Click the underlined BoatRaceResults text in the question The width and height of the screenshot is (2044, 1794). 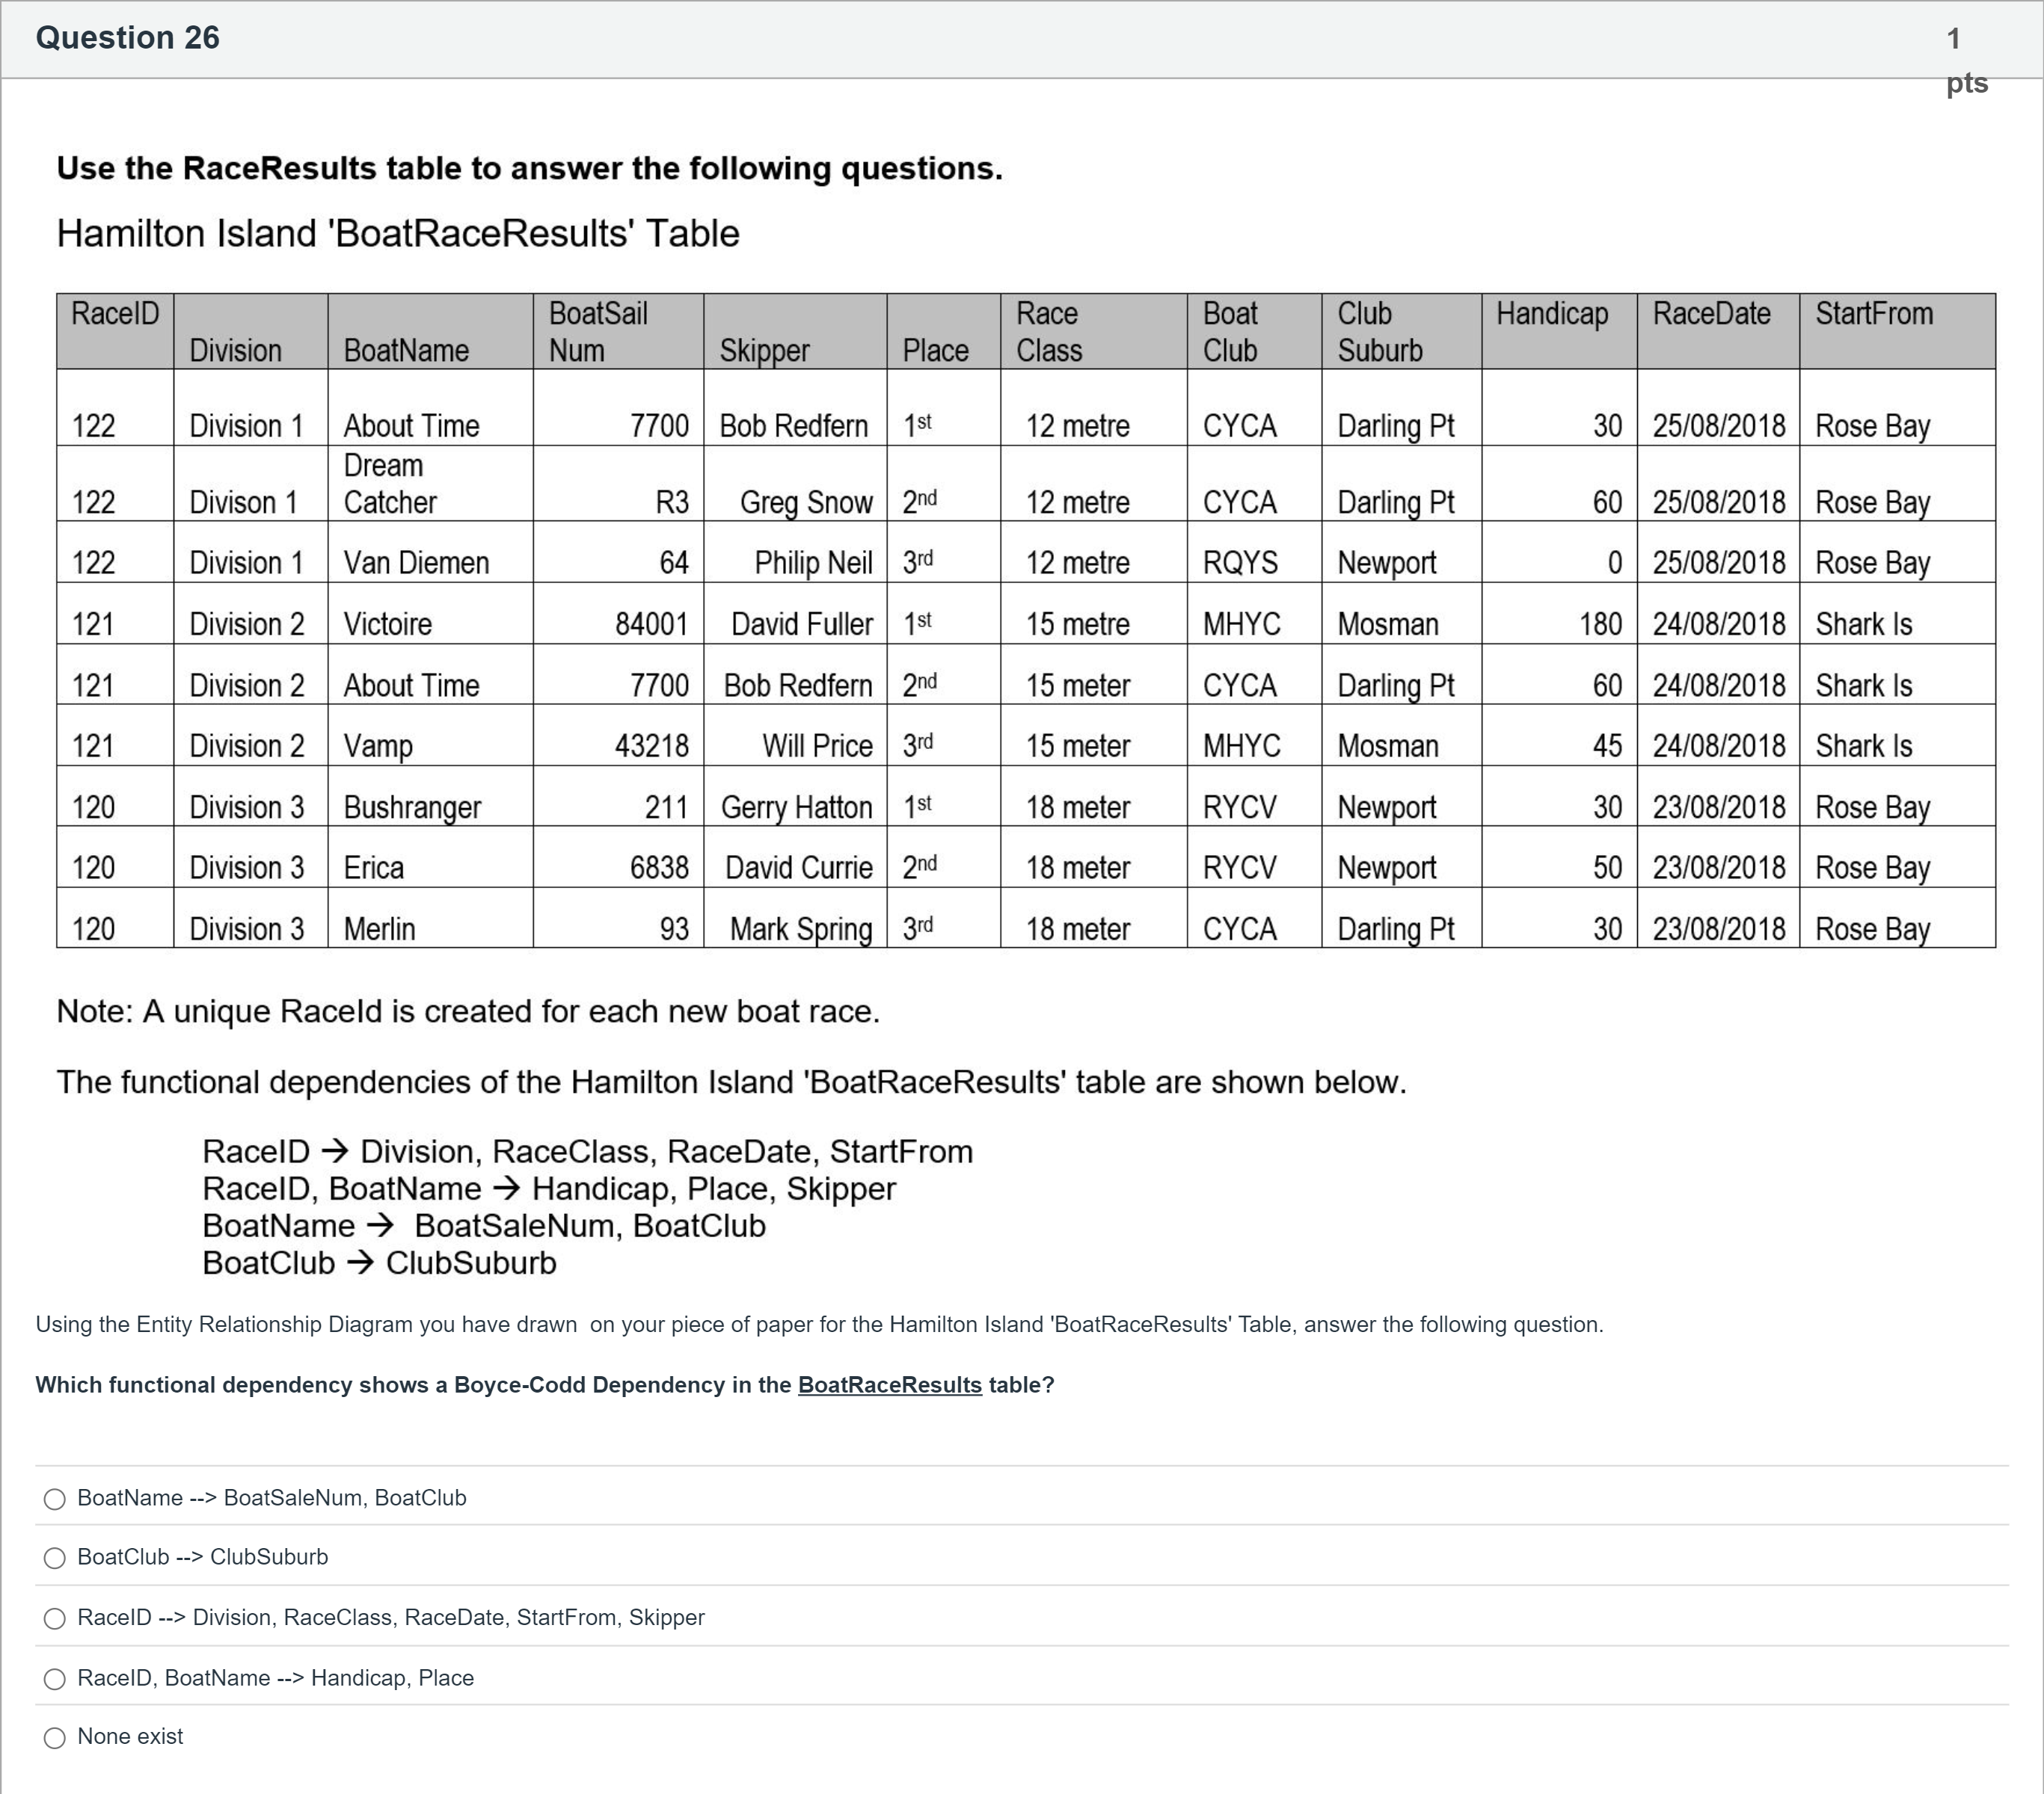[x=889, y=1385]
